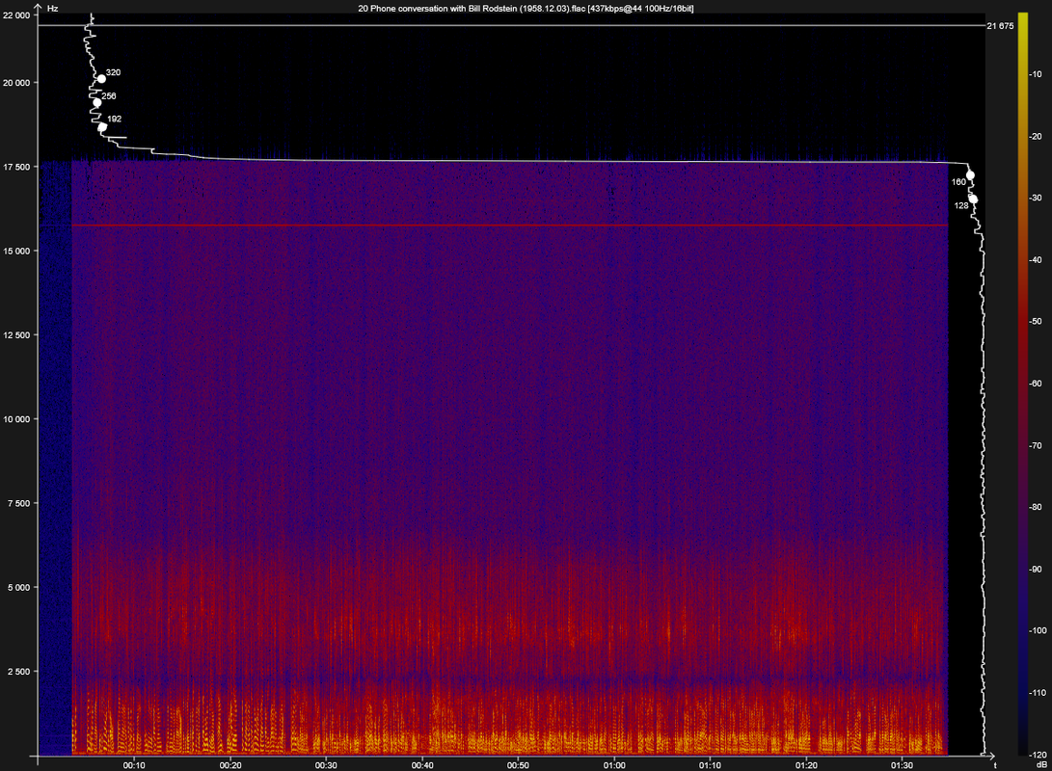
Task: Click the 01:00 time axis label
Action: (x=614, y=765)
